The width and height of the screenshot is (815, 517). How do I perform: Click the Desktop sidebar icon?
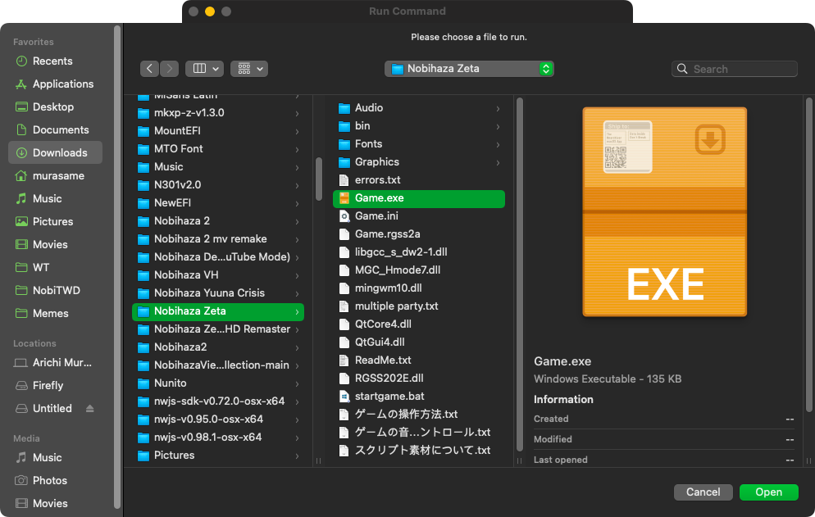[x=21, y=107]
